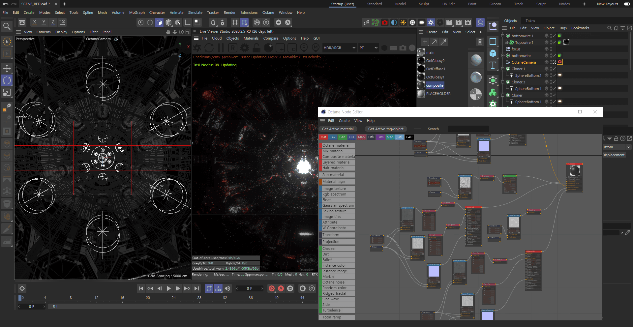The height and width of the screenshot is (327, 633).
Task: Toggle autokeying red A button
Action: click(281, 288)
